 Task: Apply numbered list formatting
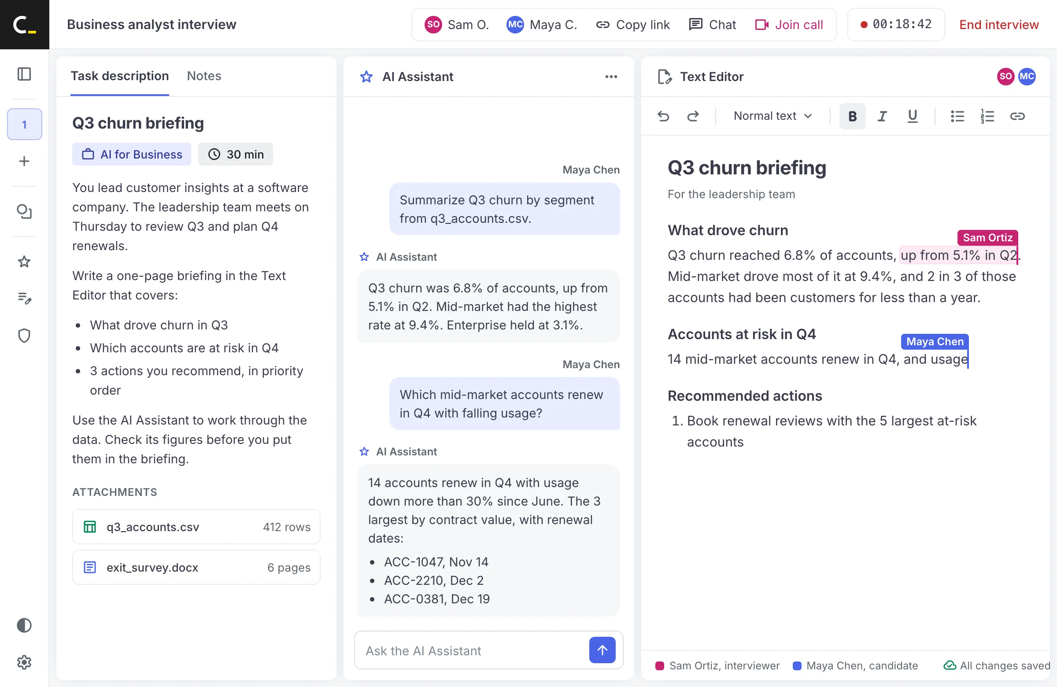(x=987, y=116)
